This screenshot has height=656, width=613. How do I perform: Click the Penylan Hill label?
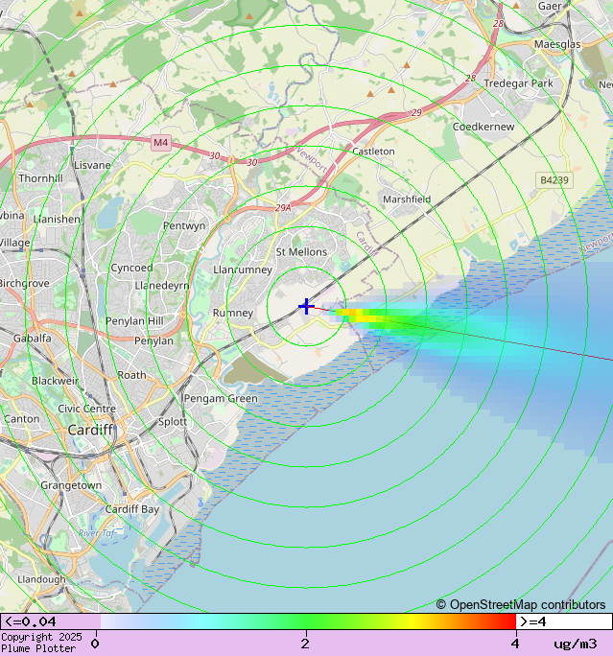click(134, 321)
